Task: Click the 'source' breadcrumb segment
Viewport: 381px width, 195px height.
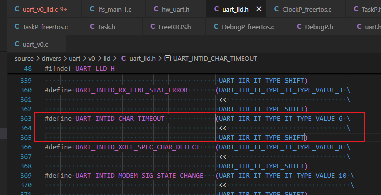Action: tap(24, 58)
